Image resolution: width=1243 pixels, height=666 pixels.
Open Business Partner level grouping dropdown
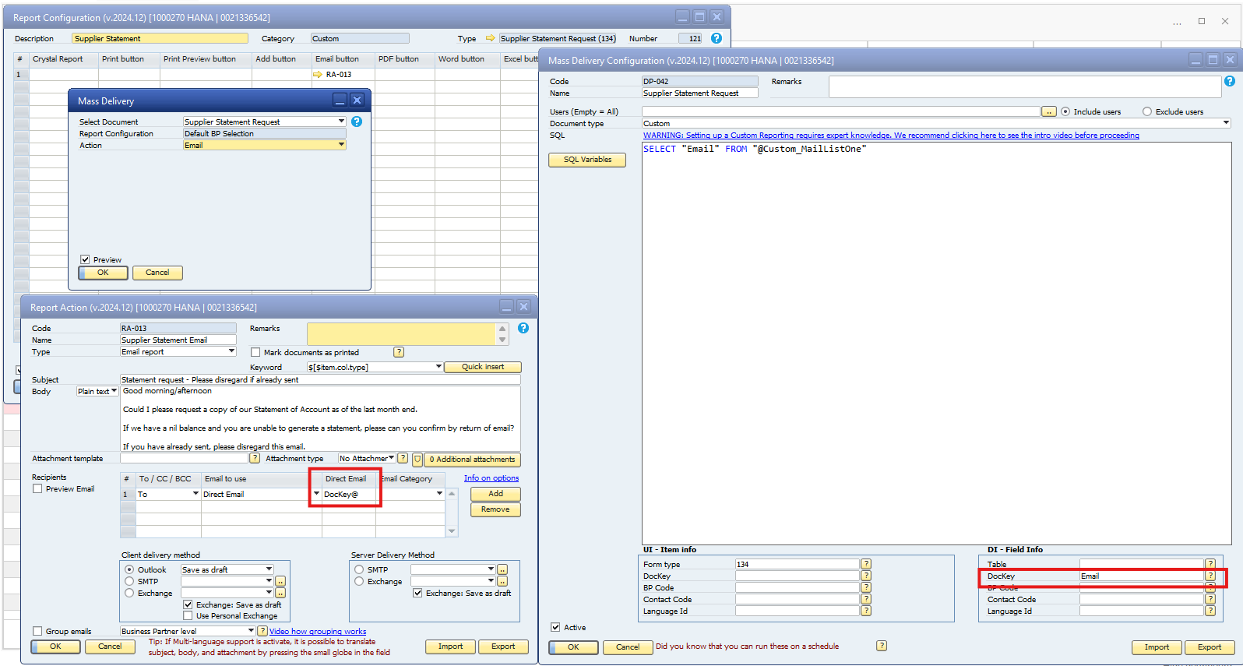tap(251, 631)
